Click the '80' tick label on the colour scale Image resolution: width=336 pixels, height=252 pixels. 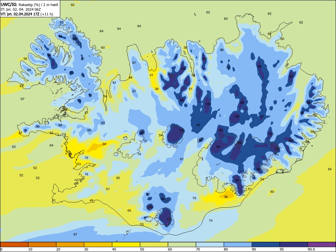click(226, 249)
